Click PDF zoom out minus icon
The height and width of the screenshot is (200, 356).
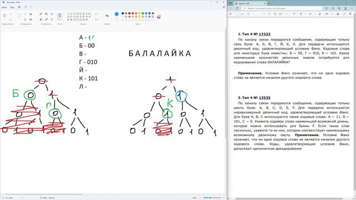click(264, 14)
